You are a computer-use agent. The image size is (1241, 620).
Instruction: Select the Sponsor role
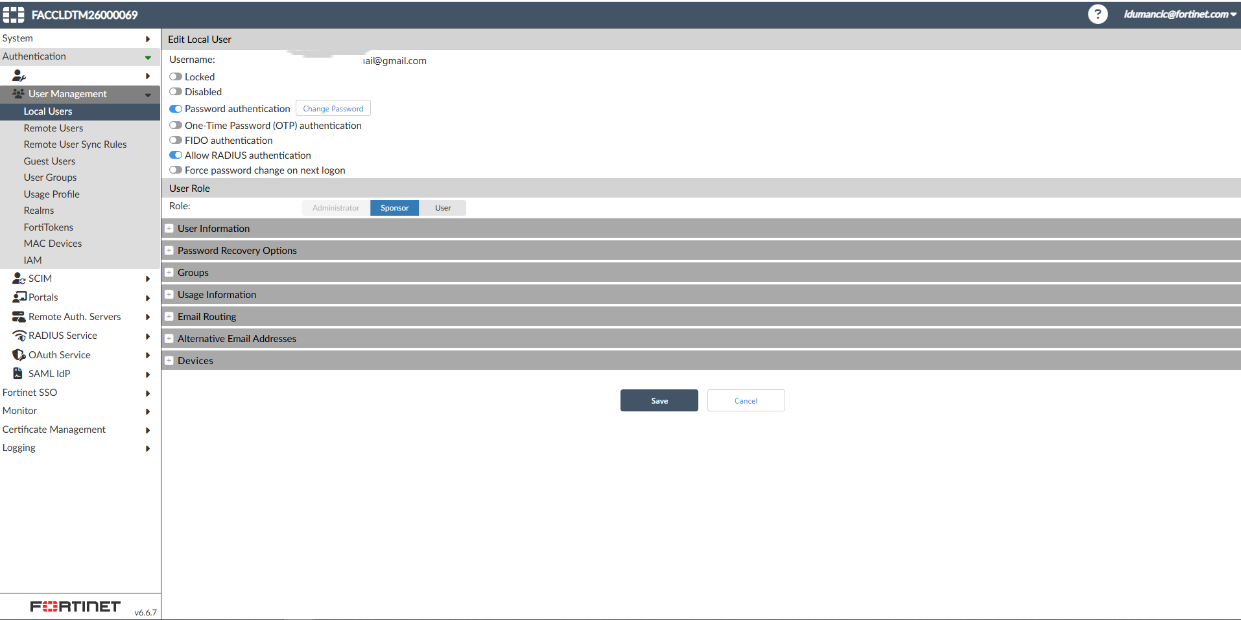click(x=395, y=208)
